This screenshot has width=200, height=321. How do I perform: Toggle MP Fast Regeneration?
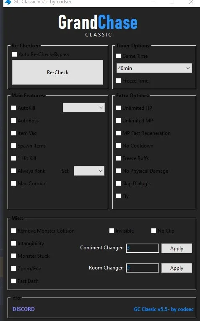point(118,133)
